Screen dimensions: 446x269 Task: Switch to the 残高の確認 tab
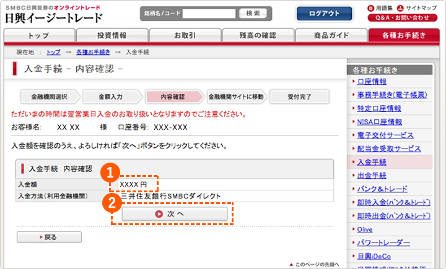pyautogui.click(x=258, y=35)
